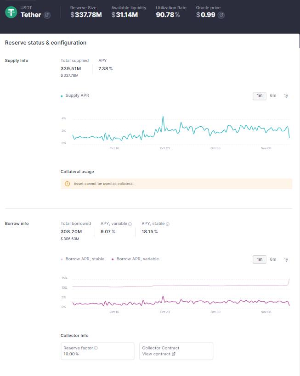Open the View contract link

156,354
